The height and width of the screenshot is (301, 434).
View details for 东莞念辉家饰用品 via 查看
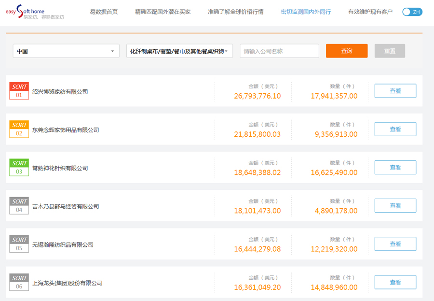click(395, 129)
